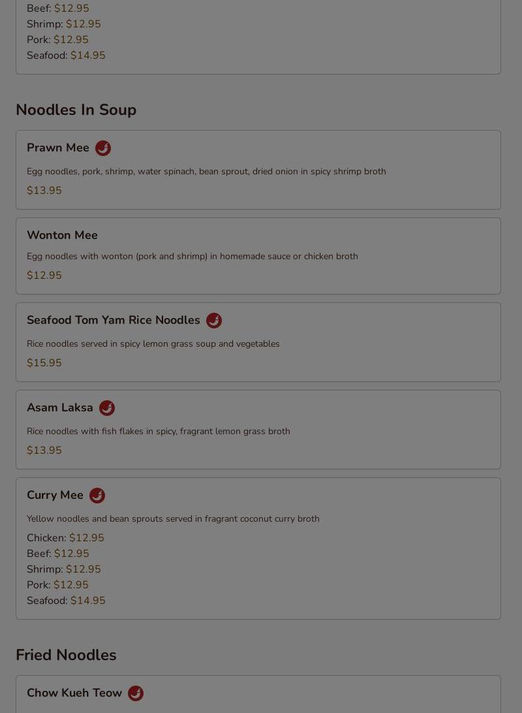Click the chili icon next to Curry Mee
The image size is (522, 713).
(97, 495)
